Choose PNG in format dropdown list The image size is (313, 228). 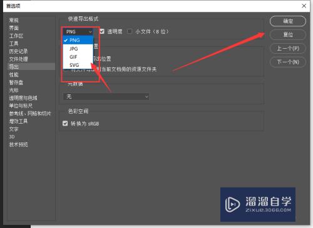[x=78, y=40]
